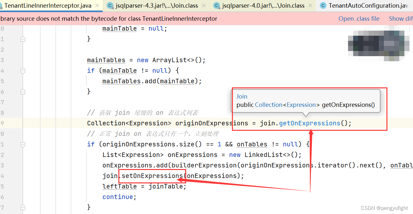Collapse the fold marker at line 46
The width and height of the screenshot is (413, 214).
[23, 92]
